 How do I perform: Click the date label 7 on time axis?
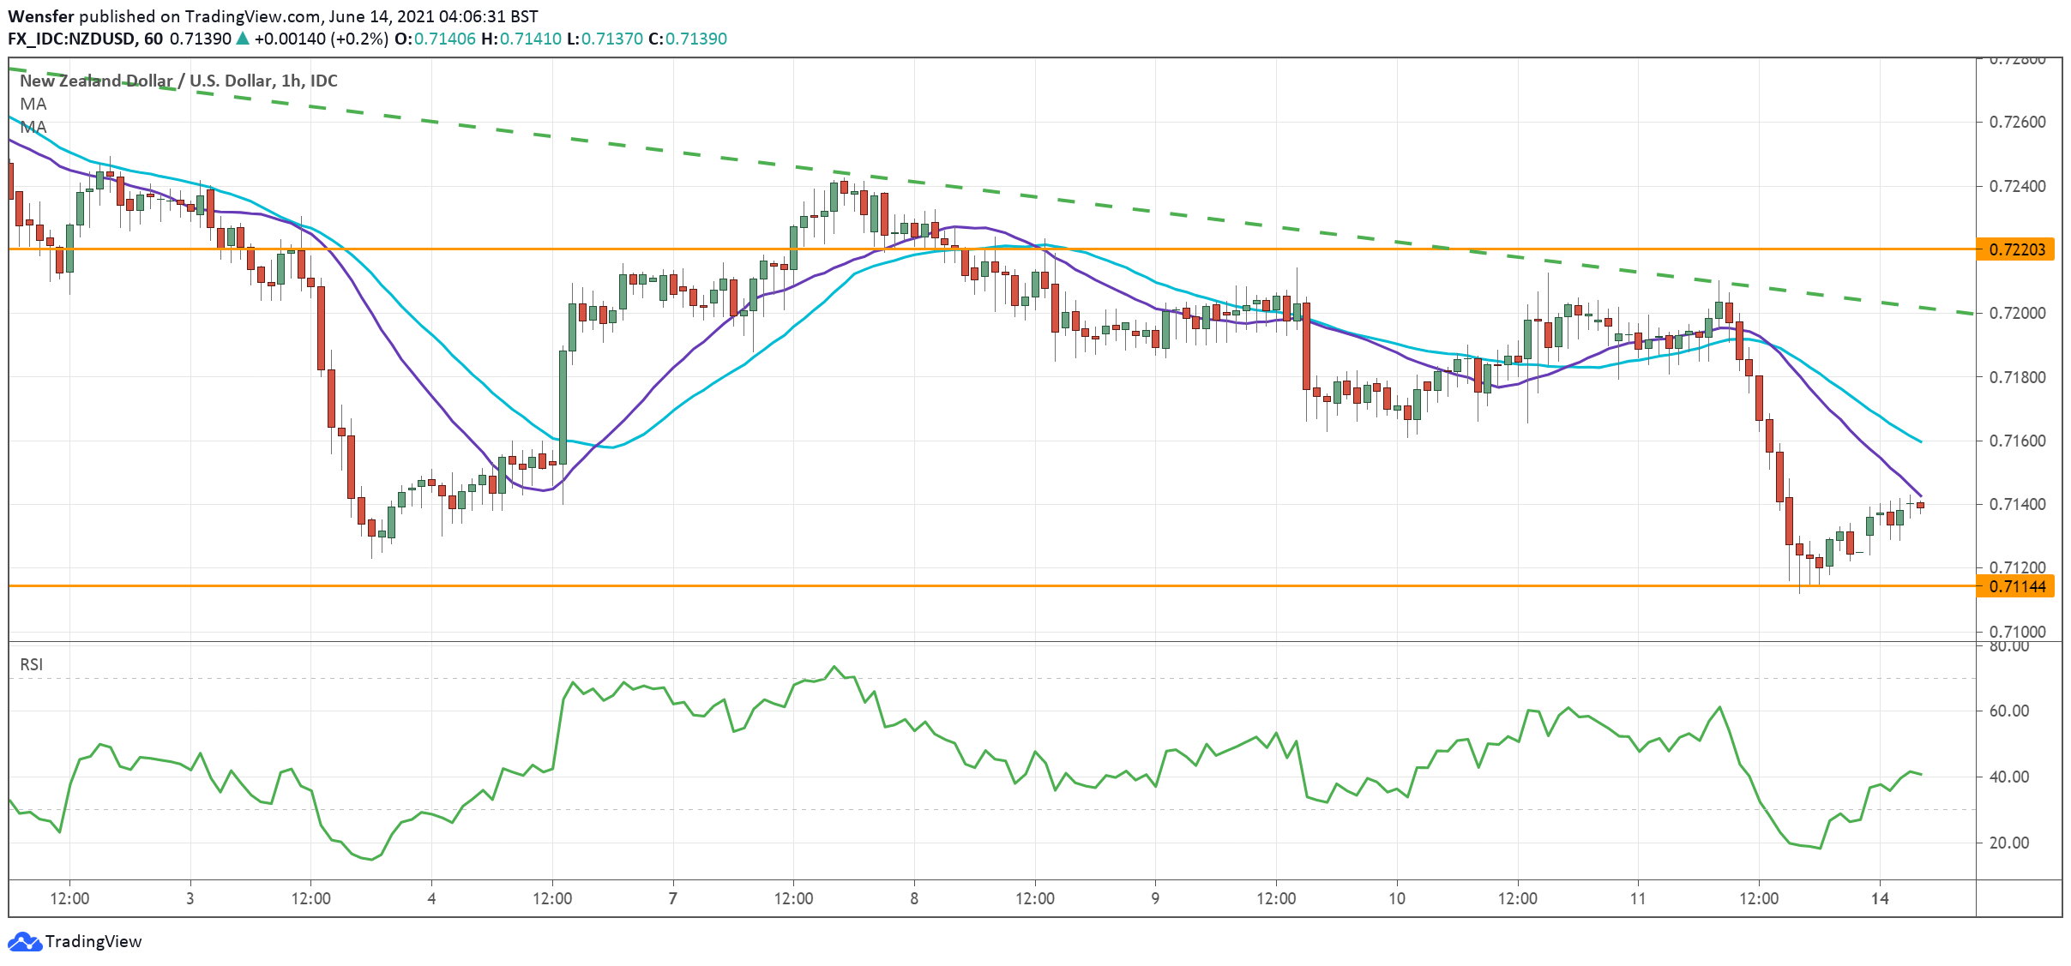click(673, 898)
